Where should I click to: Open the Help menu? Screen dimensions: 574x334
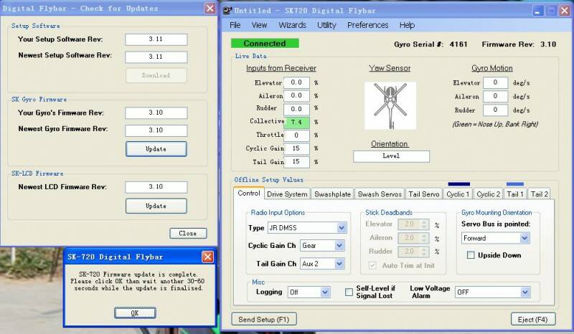tap(407, 25)
